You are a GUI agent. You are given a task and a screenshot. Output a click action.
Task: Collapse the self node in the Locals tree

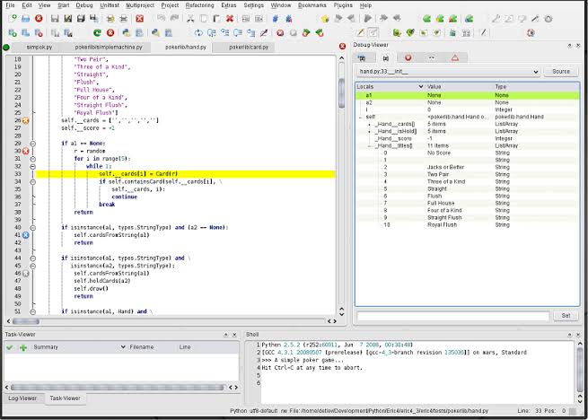360,117
